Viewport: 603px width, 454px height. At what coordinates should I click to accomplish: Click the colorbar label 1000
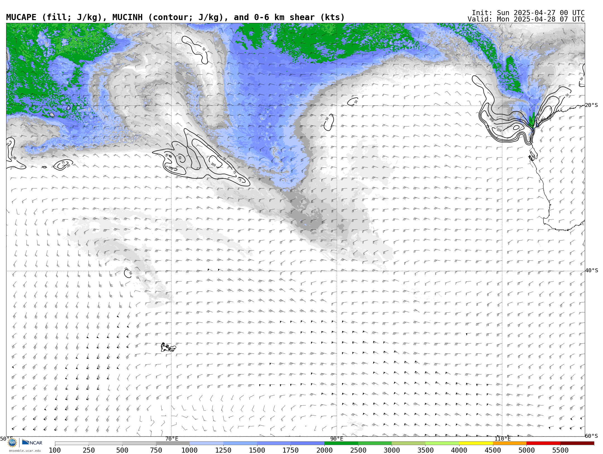(x=190, y=450)
